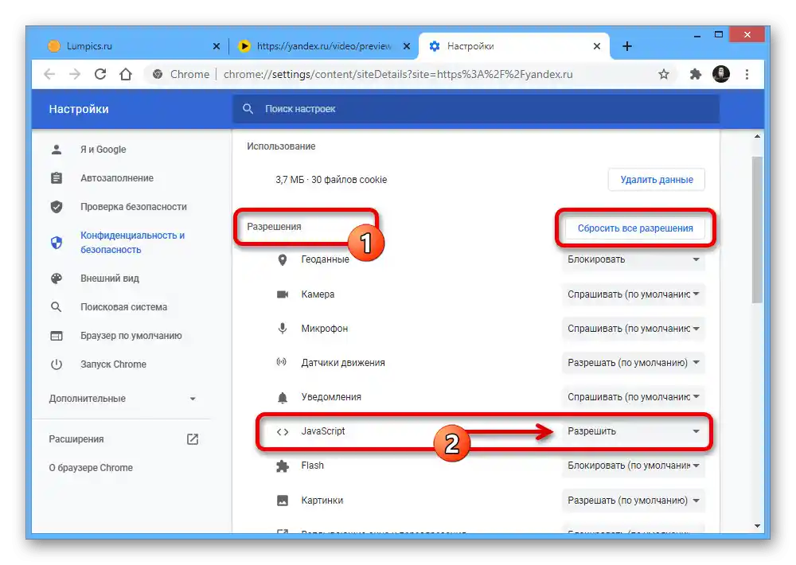Open Браузер по умолчанию settings section
796x565 pixels.
click(x=131, y=336)
